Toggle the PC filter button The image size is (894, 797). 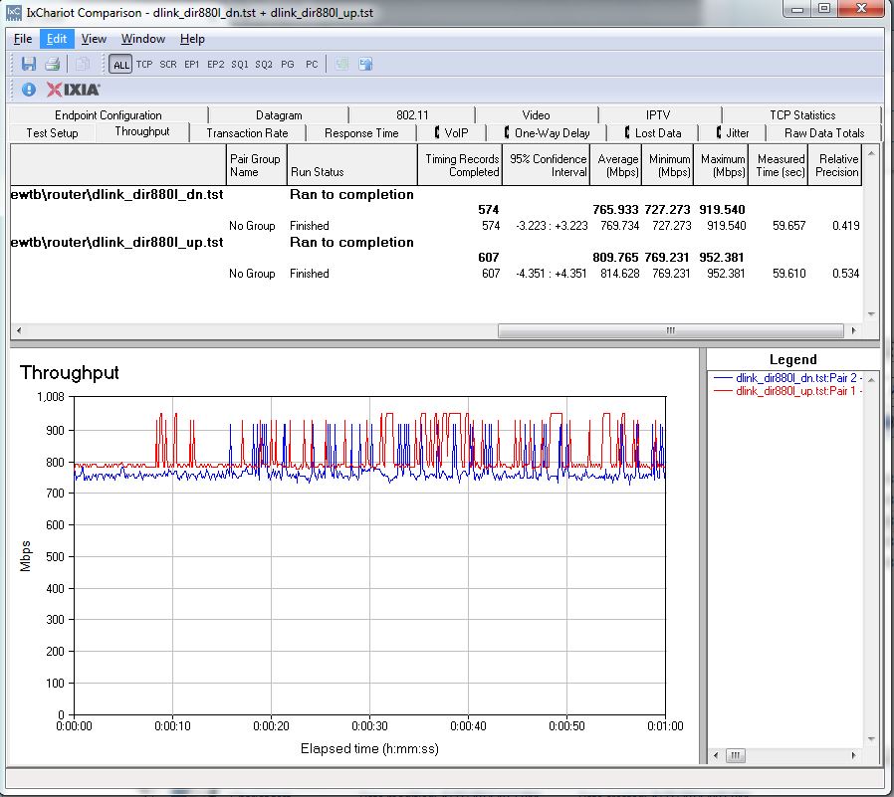312,65
